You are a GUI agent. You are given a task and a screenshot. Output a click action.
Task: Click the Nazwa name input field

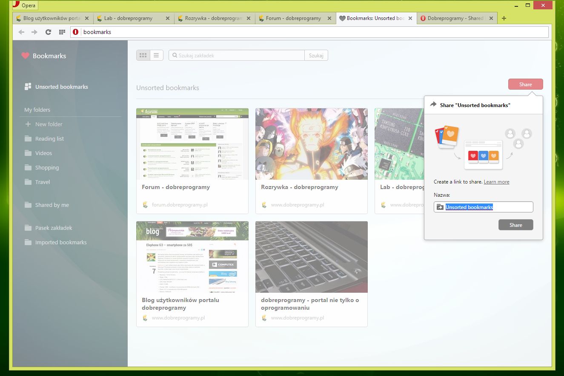click(484, 207)
